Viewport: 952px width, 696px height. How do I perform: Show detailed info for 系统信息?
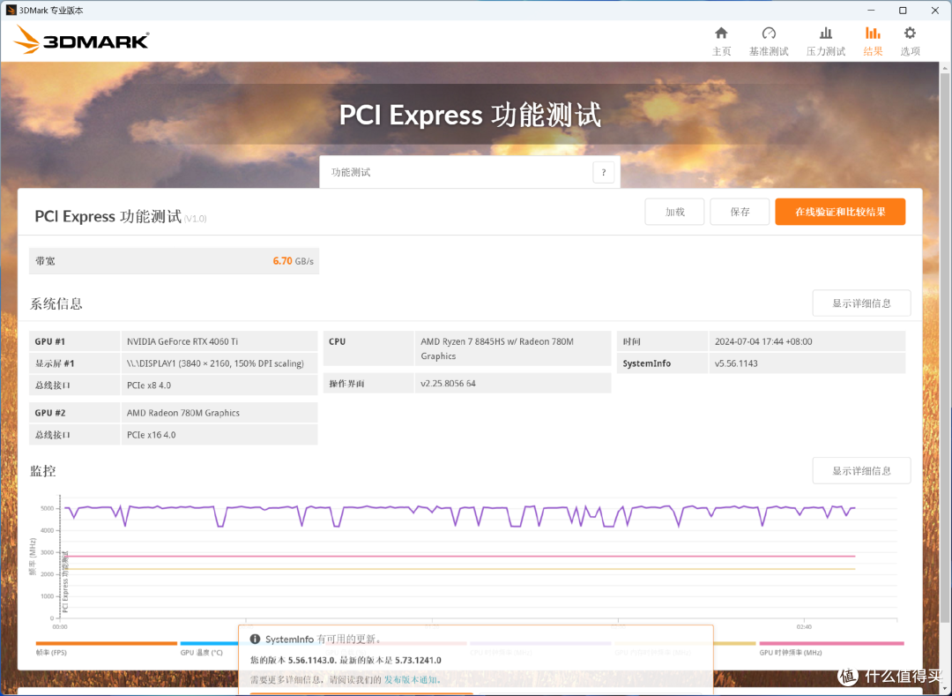coord(861,303)
